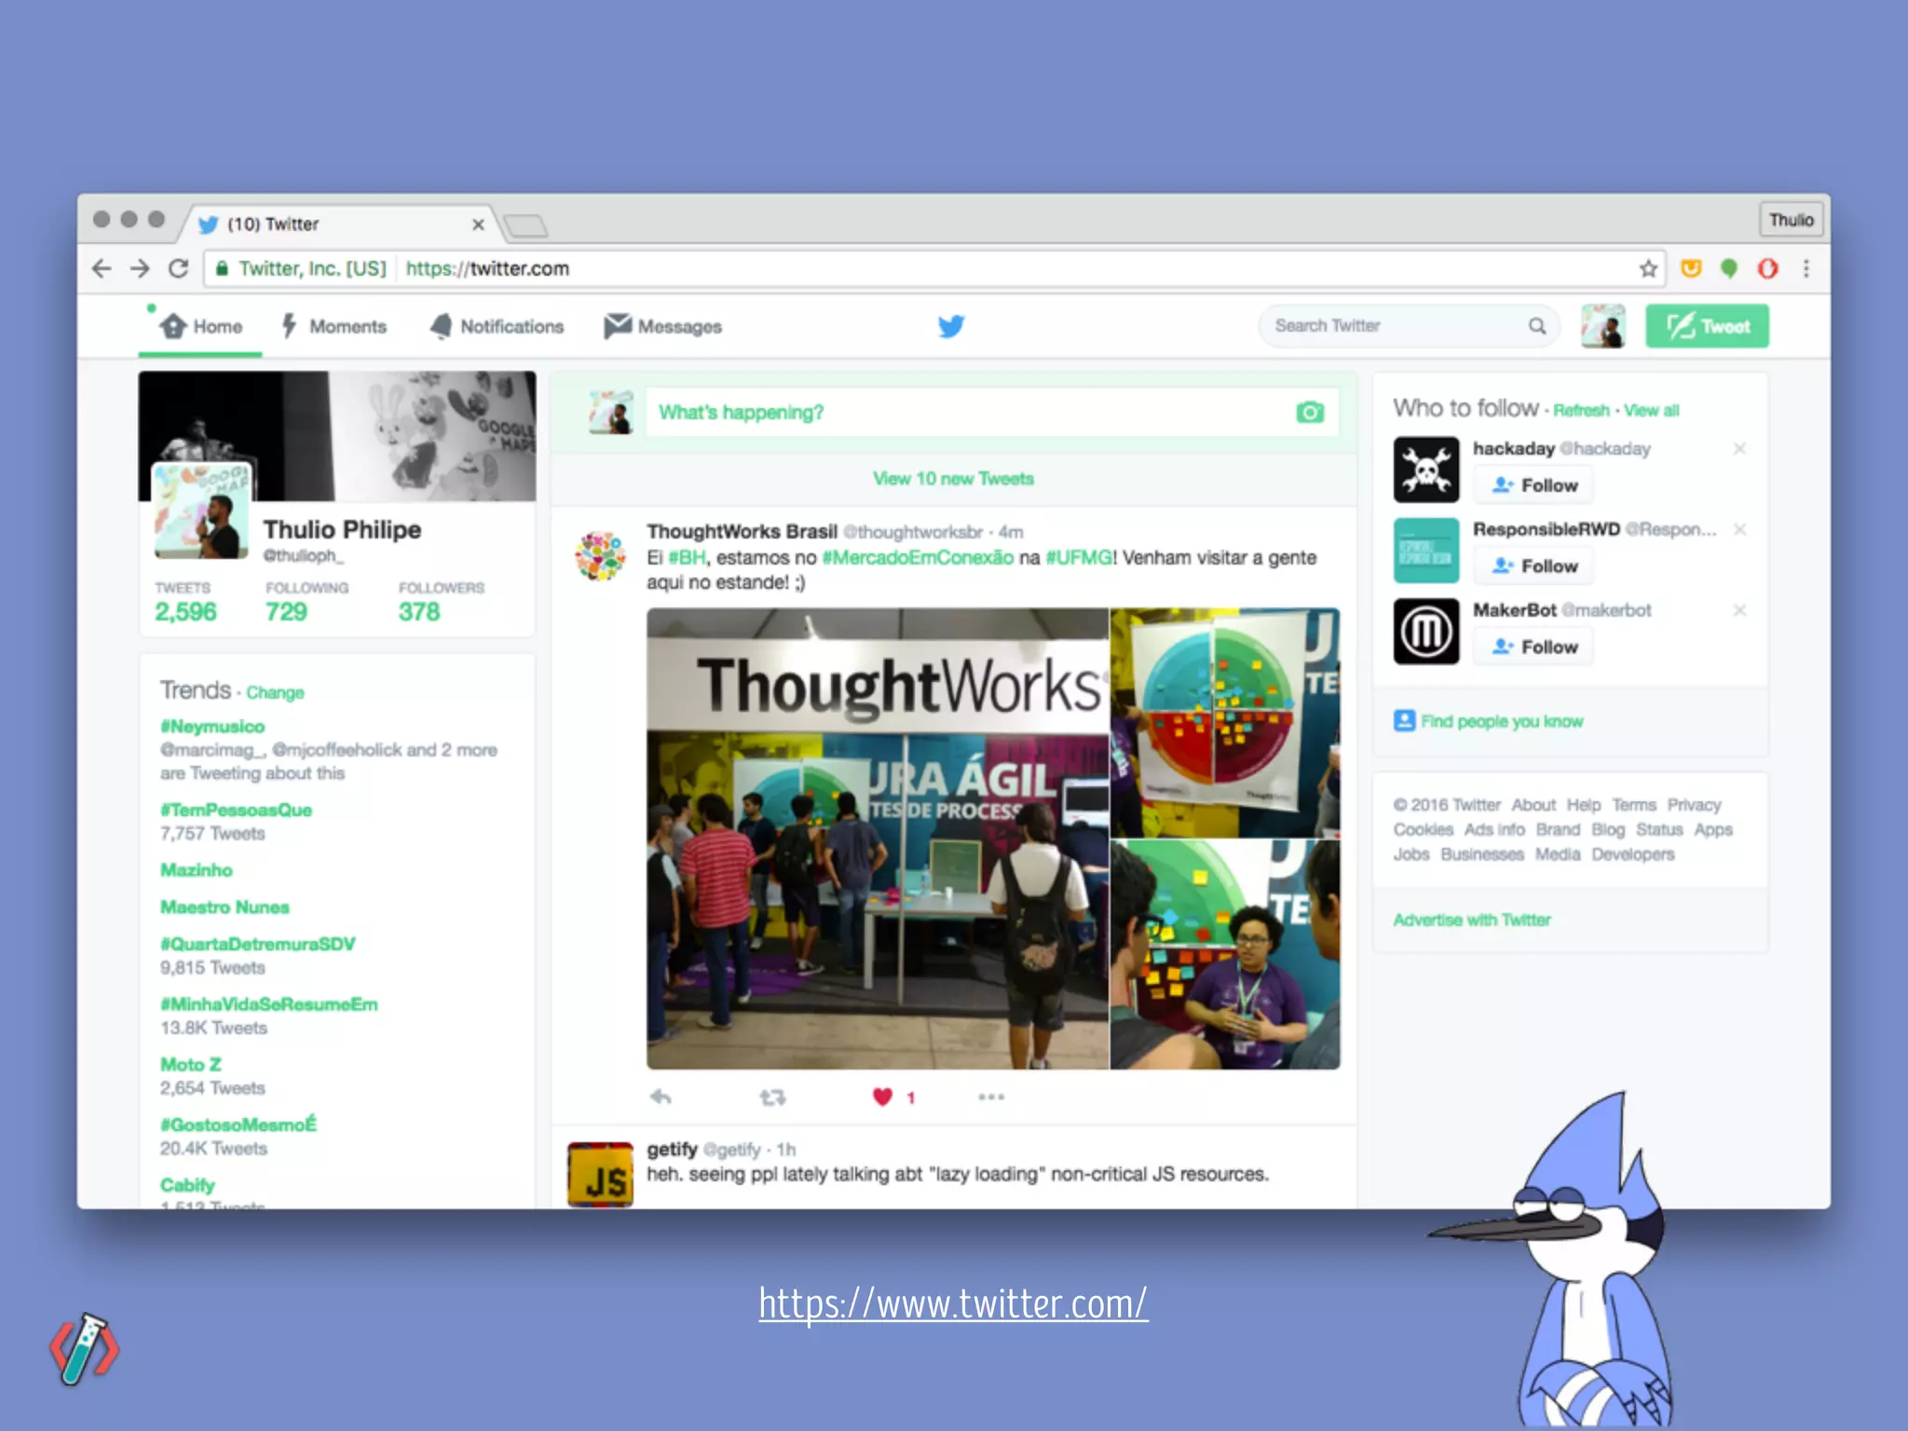This screenshot has width=1908, height=1431.
Task: Click the Find people you know icon
Action: pyautogui.click(x=1404, y=721)
